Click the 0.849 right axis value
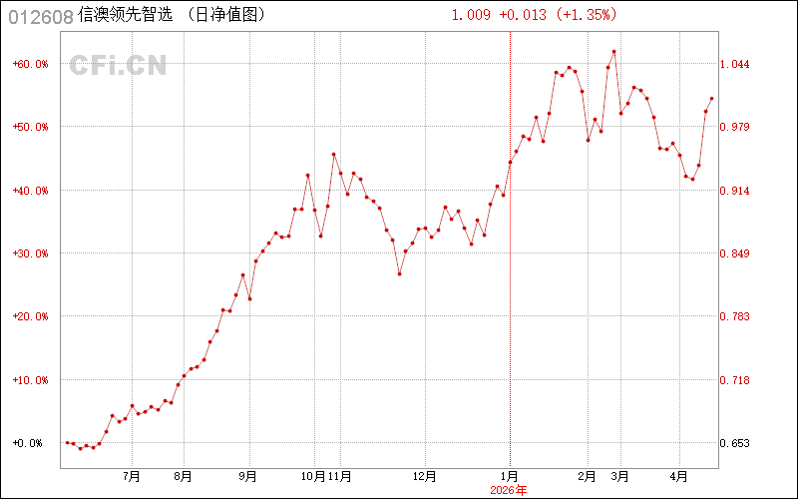Viewport: 798px width, 499px height. (x=739, y=253)
